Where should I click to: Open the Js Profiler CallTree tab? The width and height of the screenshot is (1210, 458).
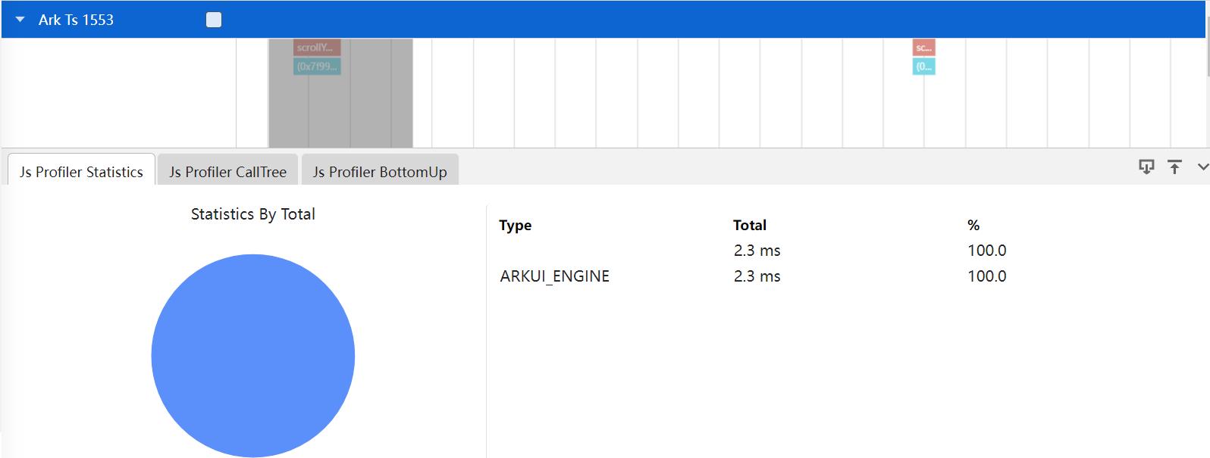pos(227,172)
